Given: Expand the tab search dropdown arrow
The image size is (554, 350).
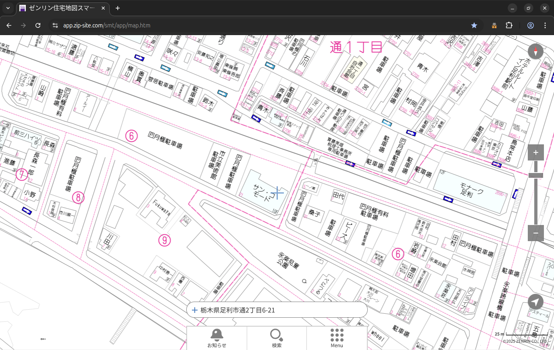Looking at the screenshot, I should 8,8.
